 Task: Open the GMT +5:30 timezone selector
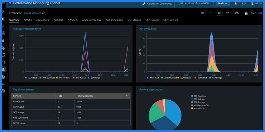point(257,13)
